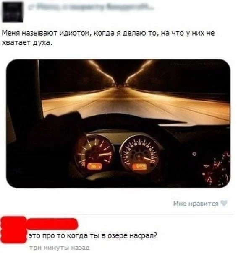Click the orange digital readout under the tachometer
Screen dimensions: 246x253
pos(94,166)
